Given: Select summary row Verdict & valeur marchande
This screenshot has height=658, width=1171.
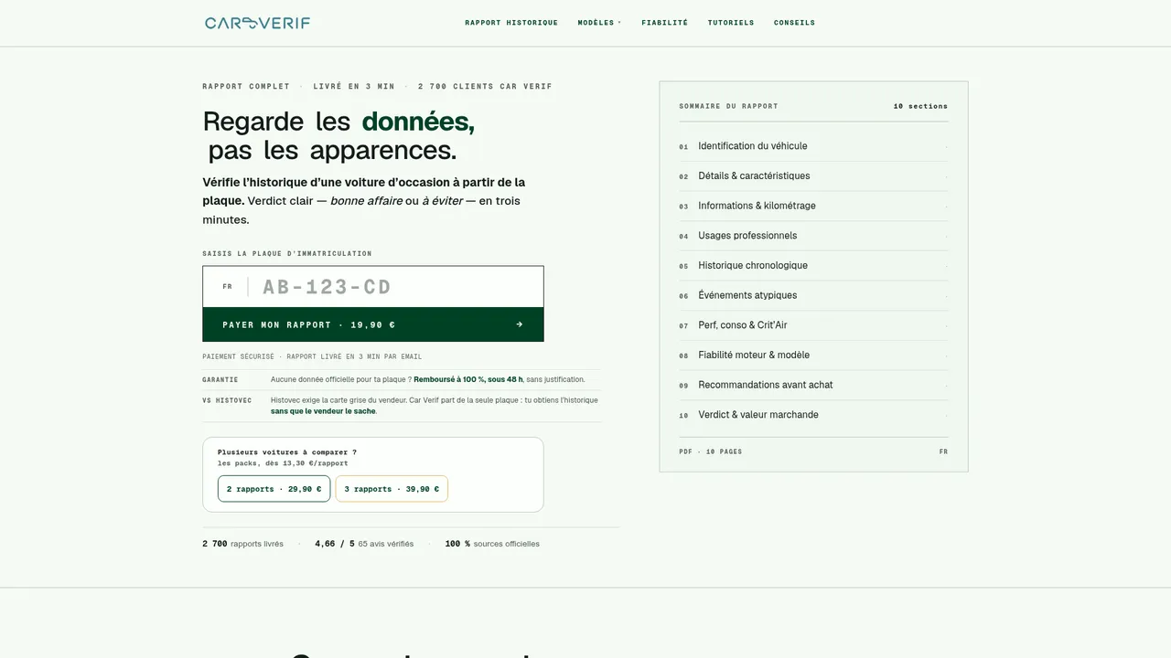Looking at the screenshot, I should (x=813, y=415).
